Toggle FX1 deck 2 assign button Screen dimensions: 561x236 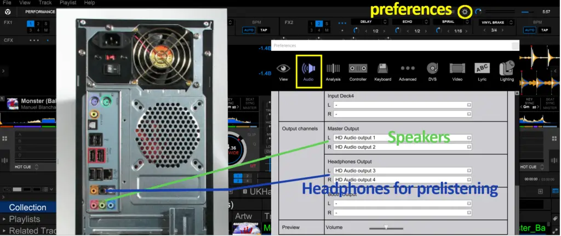click(38, 24)
